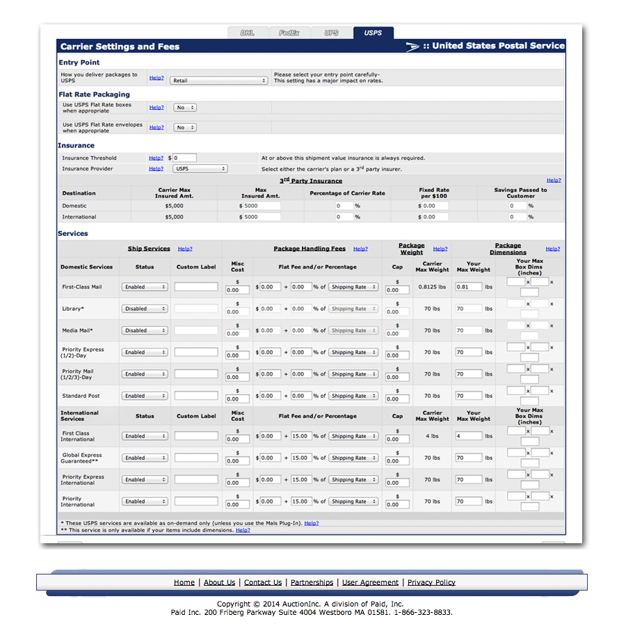The height and width of the screenshot is (626, 626).
Task: Open the Insurance Provider USPS dropdown
Action: [200, 169]
